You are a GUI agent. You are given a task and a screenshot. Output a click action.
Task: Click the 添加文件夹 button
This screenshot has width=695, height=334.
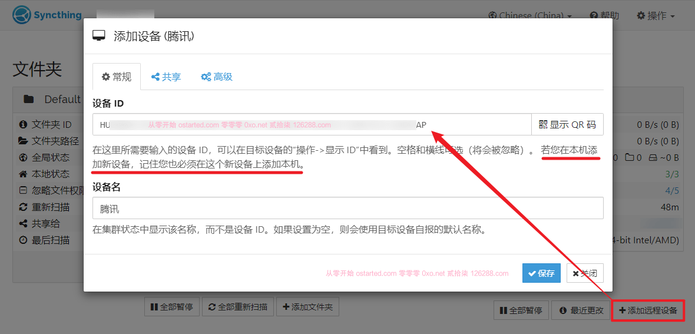pos(307,306)
